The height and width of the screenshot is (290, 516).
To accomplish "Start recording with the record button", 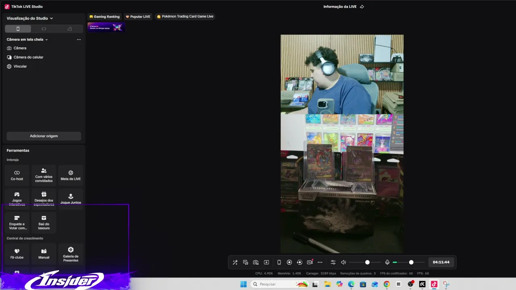I will point(289,262).
